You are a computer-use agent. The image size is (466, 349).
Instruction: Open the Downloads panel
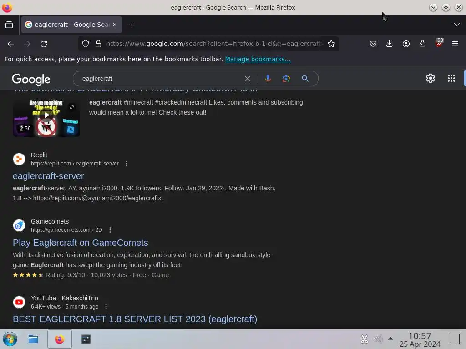(390, 44)
